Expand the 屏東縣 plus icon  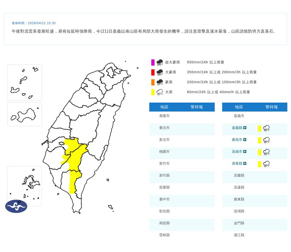pyautogui.click(x=245, y=164)
